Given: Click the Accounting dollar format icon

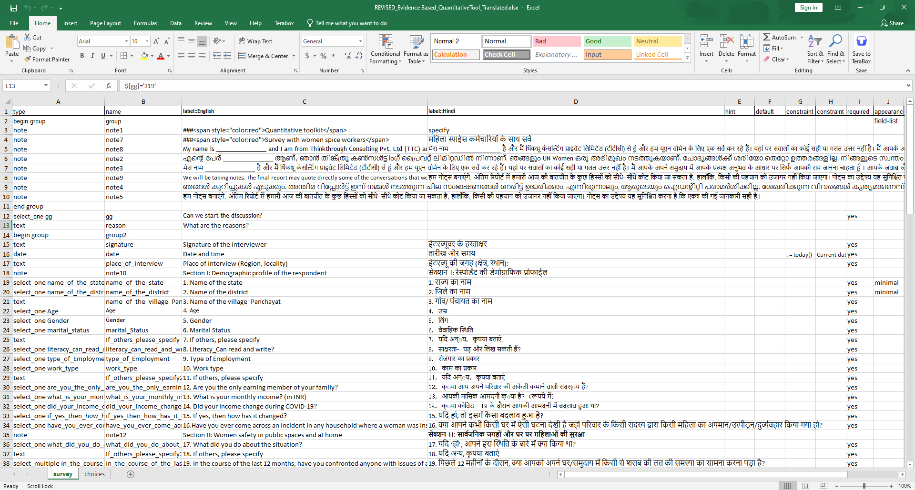Looking at the screenshot, I should pyautogui.click(x=307, y=56).
